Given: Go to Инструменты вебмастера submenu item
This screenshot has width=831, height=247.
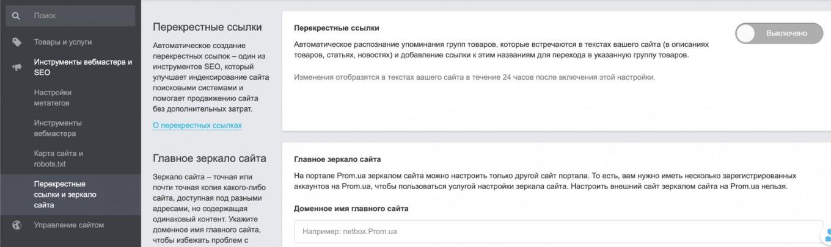Looking at the screenshot, I should 57,128.
